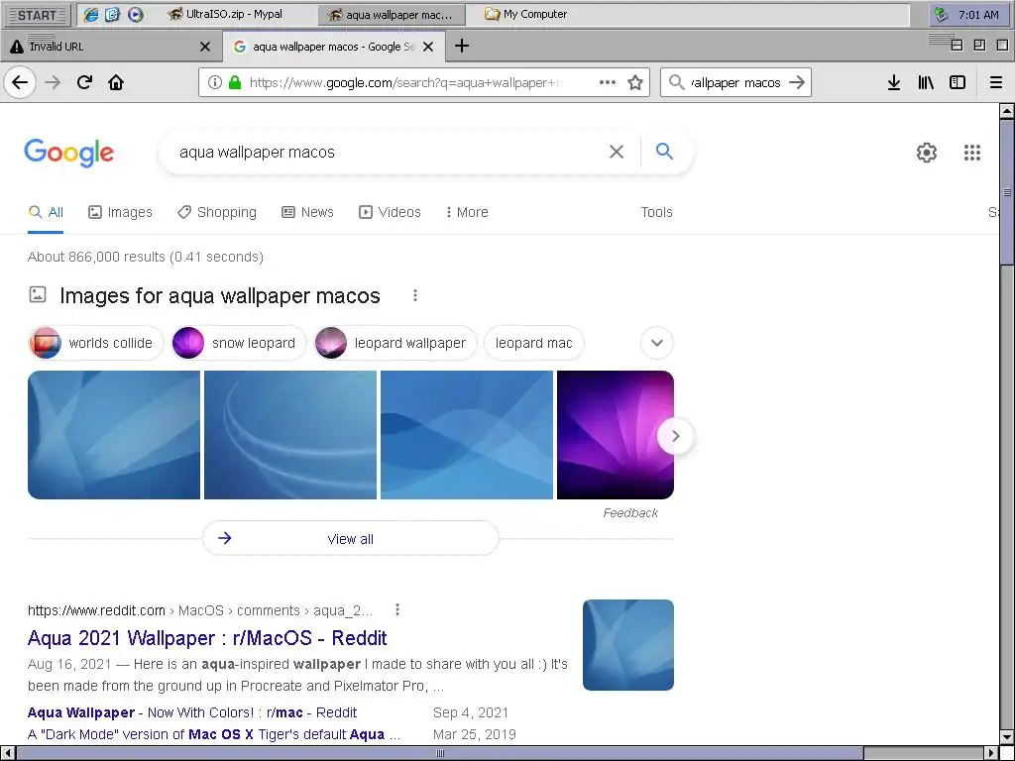Image resolution: width=1015 pixels, height=761 pixels.
Task: Open the first blue aqua image thumbnail
Action: [114, 435]
